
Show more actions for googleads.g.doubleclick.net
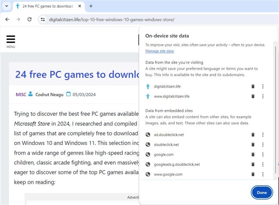coord(263,164)
